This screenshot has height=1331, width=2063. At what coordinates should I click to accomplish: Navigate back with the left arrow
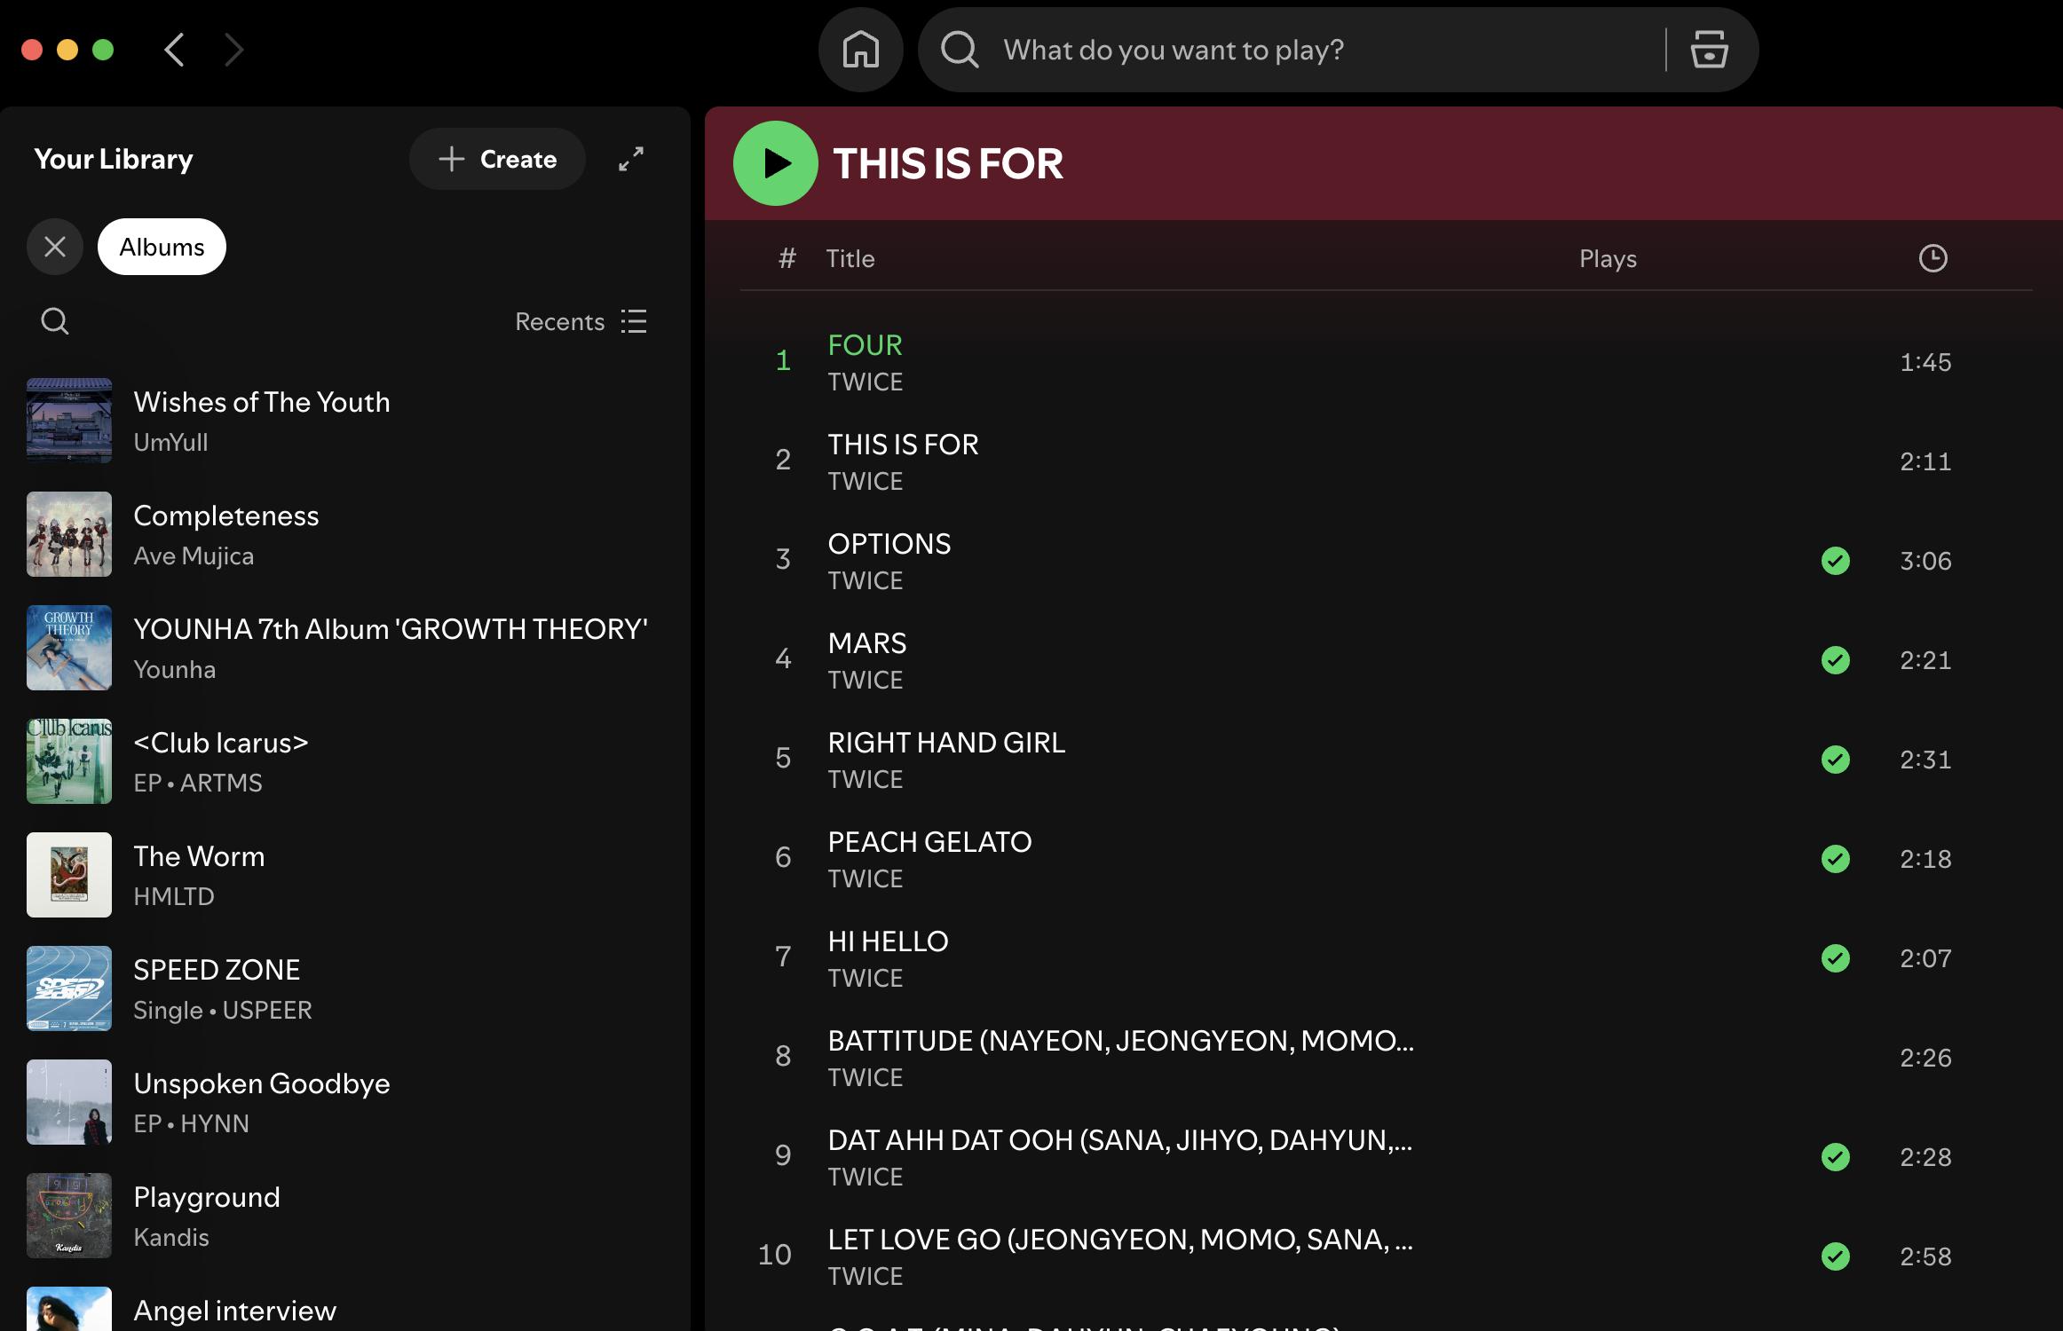(x=175, y=50)
